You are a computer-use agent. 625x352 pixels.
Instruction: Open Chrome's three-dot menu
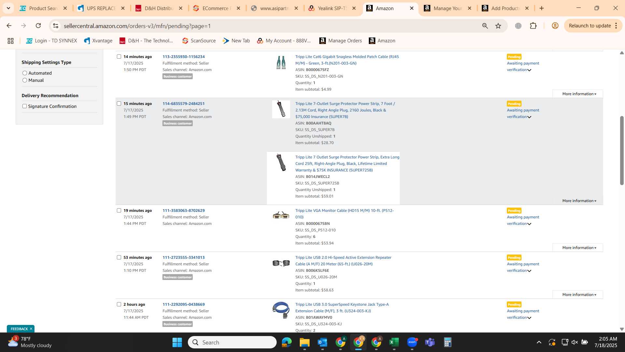tap(616, 26)
